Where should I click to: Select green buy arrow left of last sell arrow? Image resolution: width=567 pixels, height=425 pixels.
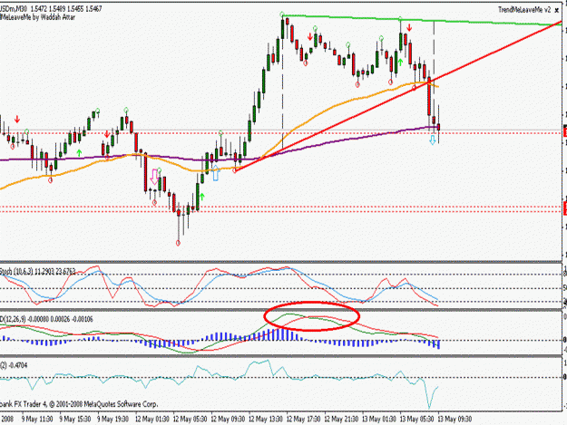coord(400,63)
